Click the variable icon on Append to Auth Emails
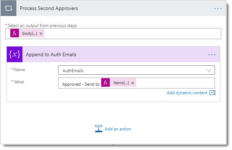This screenshot has height=150, width=232. tap(15, 55)
